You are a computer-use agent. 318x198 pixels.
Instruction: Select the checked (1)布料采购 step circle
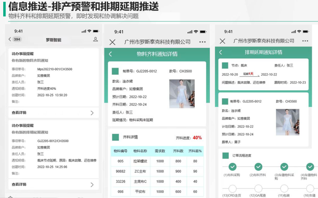(233, 167)
